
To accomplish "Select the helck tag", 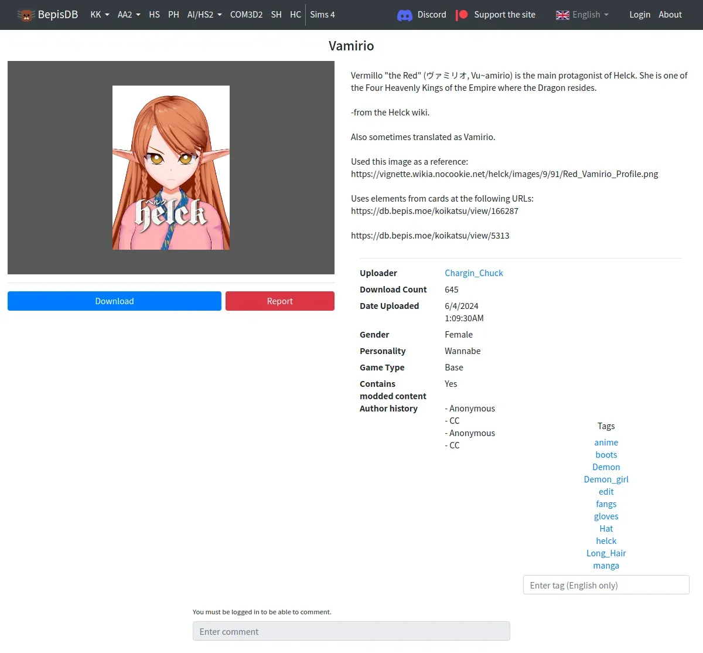I will click(606, 541).
